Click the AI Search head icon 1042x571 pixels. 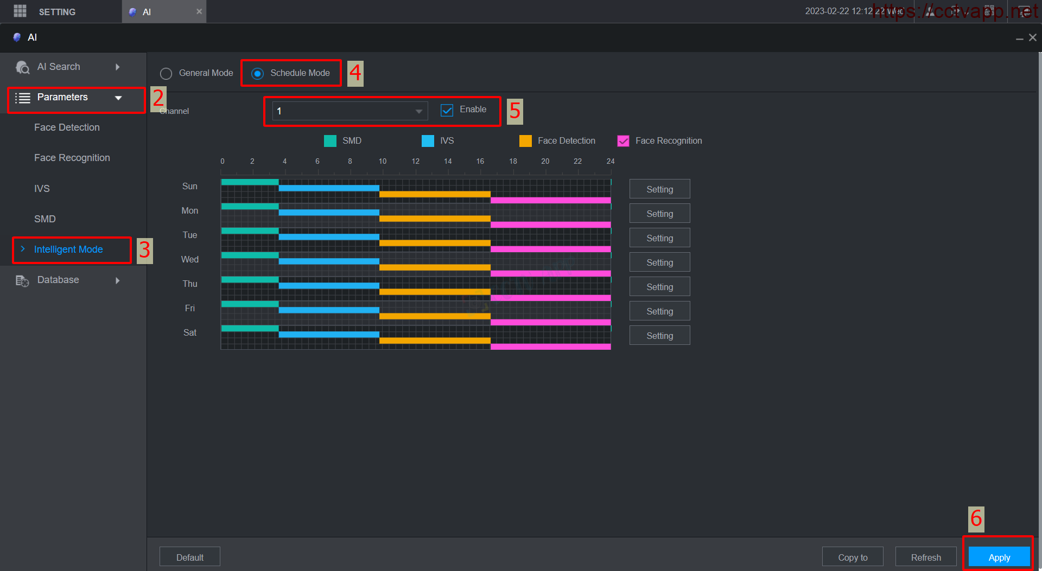(22, 67)
